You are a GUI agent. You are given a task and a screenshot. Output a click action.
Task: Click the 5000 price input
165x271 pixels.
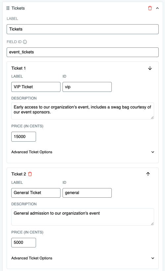[x=23, y=242]
